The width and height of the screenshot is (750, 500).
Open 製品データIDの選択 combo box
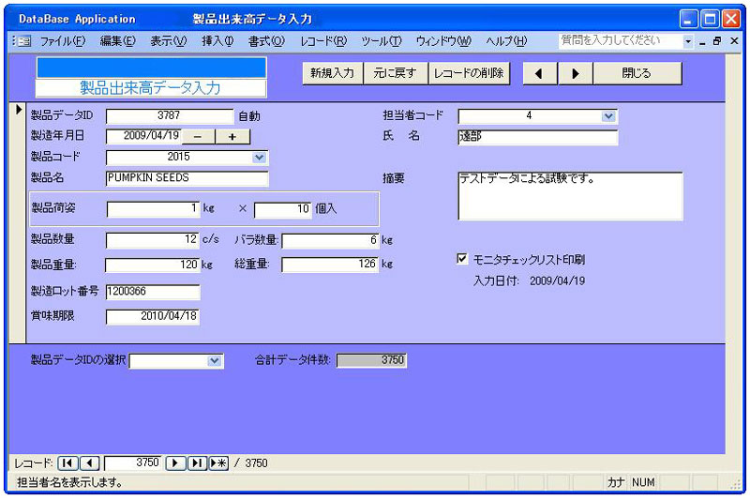click(215, 360)
